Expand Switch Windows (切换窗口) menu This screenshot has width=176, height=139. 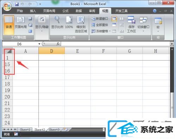coord(143,24)
